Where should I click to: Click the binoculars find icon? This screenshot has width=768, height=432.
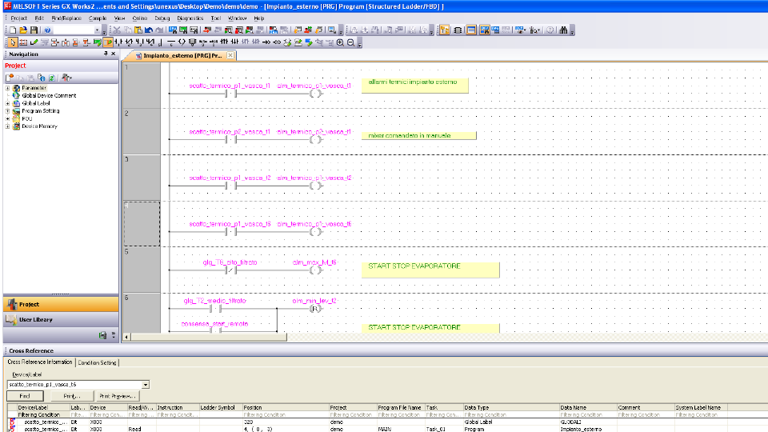pyautogui.click(x=564, y=30)
